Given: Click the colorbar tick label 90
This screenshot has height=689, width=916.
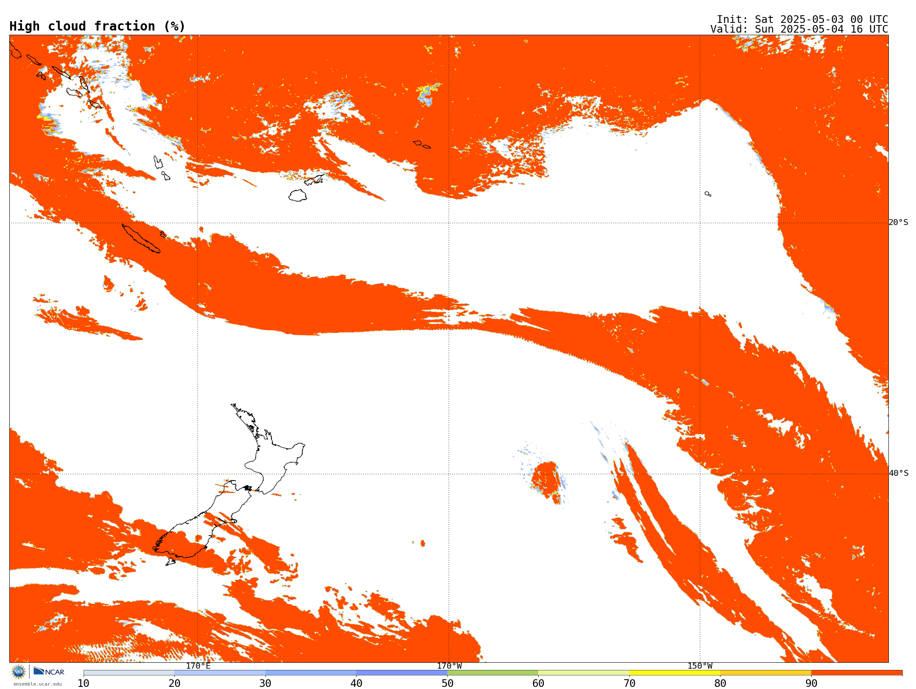Looking at the screenshot, I should (x=811, y=683).
